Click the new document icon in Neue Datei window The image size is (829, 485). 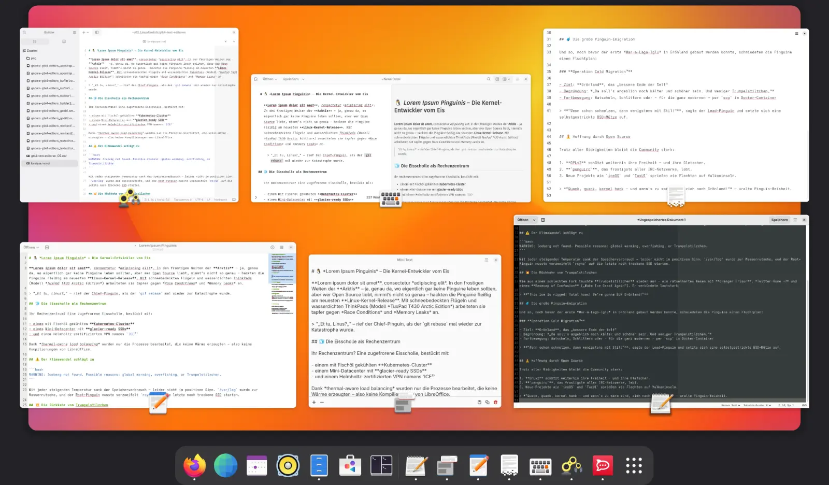tap(256, 79)
